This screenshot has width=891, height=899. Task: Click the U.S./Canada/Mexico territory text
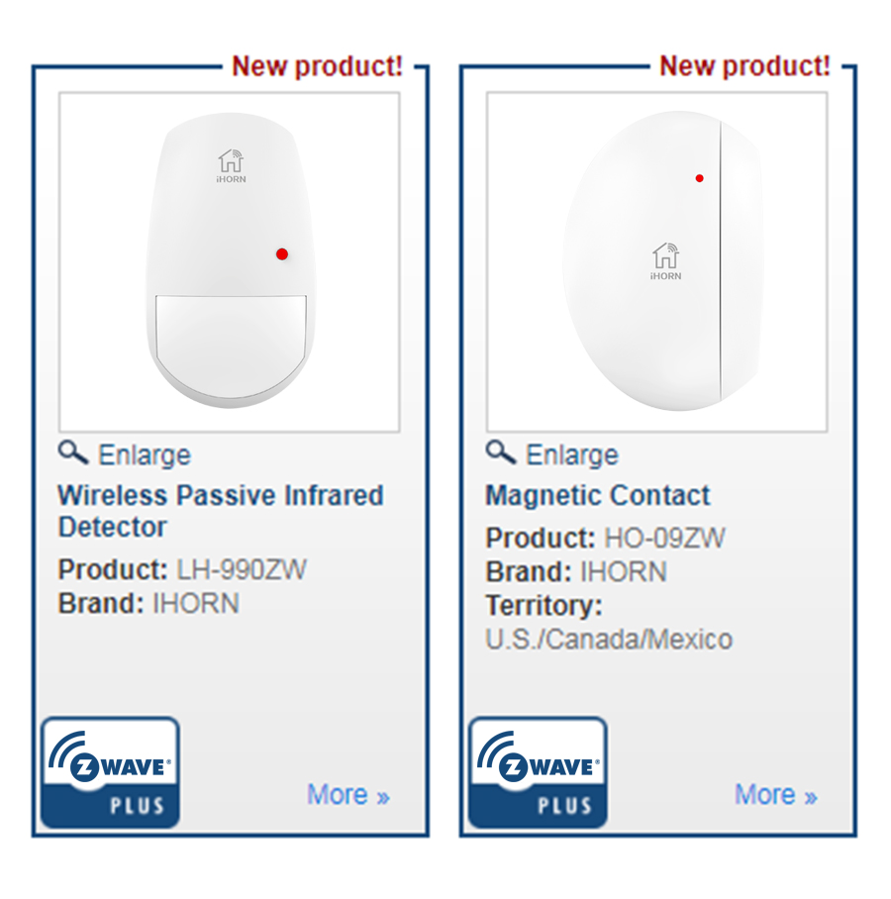pos(609,640)
